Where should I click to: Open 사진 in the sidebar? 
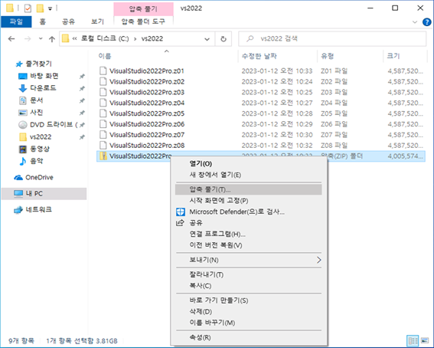pyautogui.click(x=31, y=113)
